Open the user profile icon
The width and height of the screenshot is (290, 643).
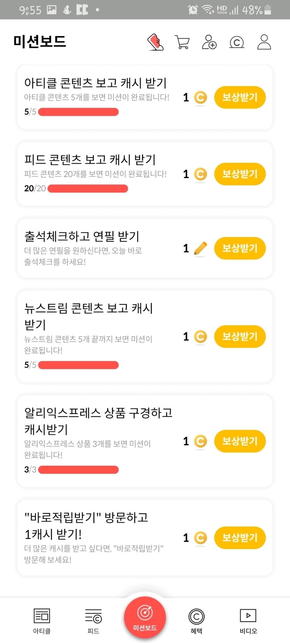264,42
